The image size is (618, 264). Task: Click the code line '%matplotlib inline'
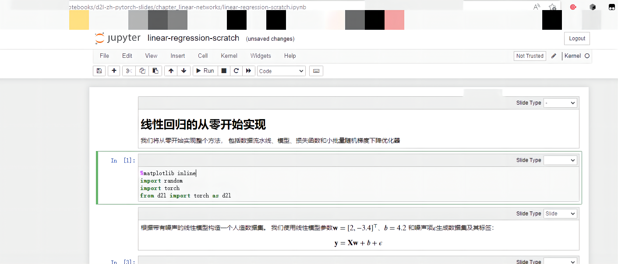[x=168, y=173]
